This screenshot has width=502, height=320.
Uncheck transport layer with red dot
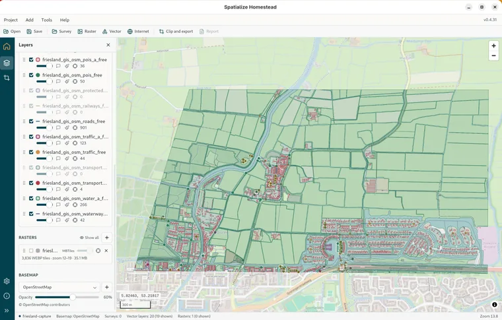(x=31, y=183)
